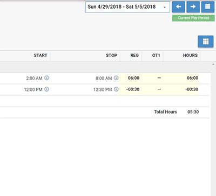Sort by the STOP column header
216x196 pixels.
click(111, 55)
